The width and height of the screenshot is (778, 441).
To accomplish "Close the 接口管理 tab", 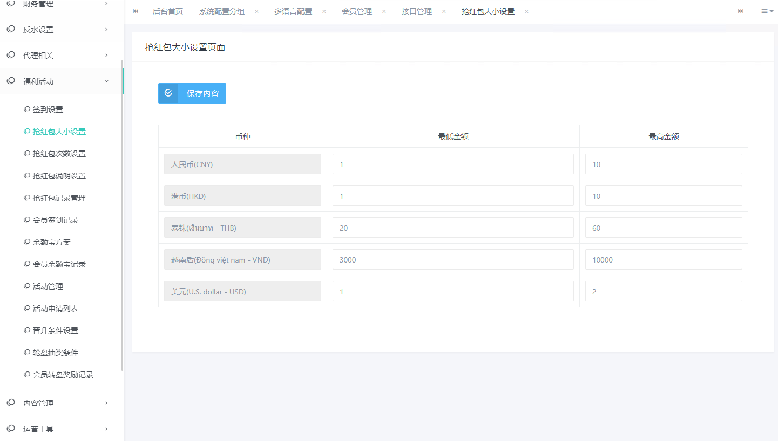I will point(444,11).
